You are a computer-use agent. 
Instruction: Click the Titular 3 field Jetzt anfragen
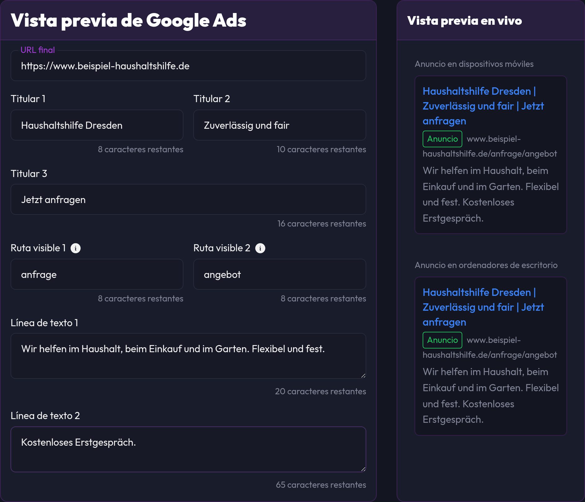[x=188, y=200]
